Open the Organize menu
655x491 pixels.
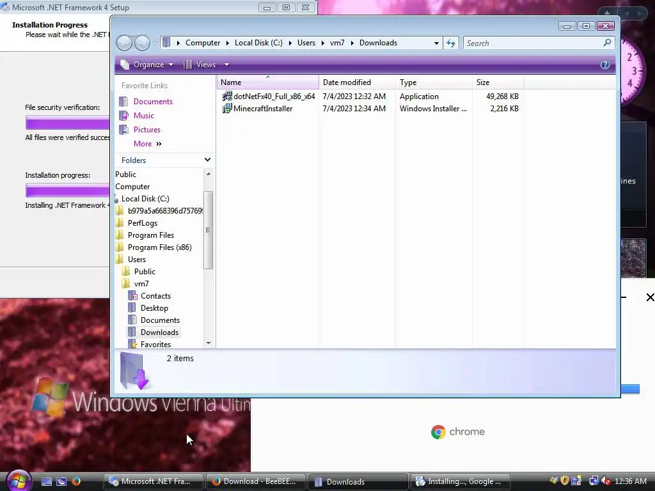click(x=147, y=65)
